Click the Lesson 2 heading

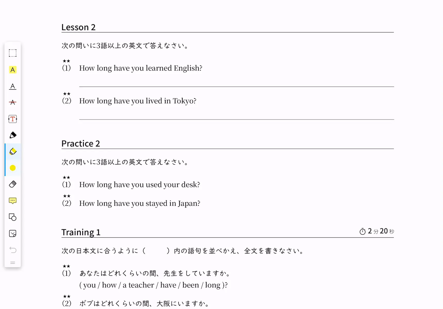[78, 27]
